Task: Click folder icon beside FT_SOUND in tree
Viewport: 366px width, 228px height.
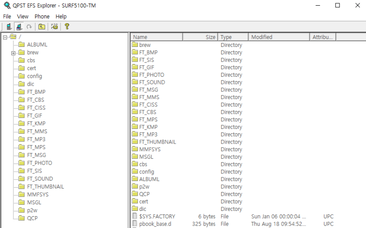Action: pos(21,179)
